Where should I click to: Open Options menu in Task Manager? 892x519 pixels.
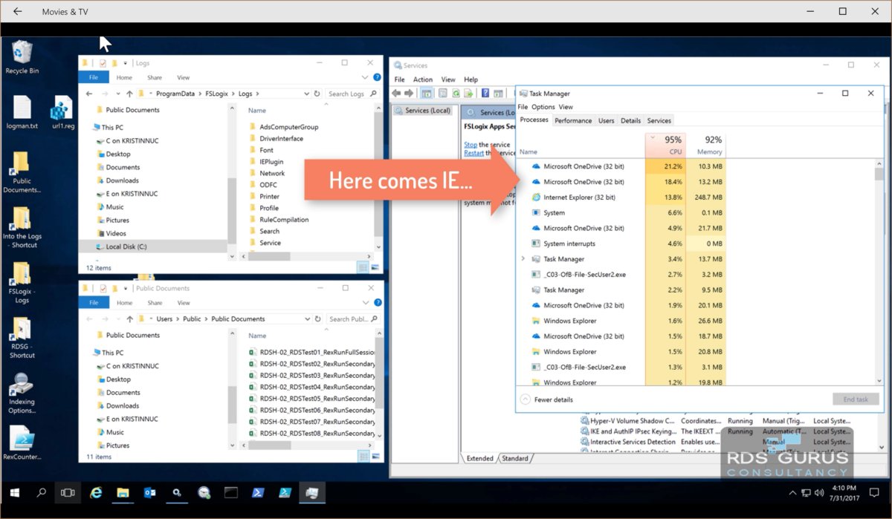(543, 107)
